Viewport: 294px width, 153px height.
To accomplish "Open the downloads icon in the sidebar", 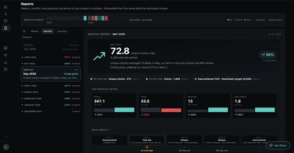I will point(6,62).
